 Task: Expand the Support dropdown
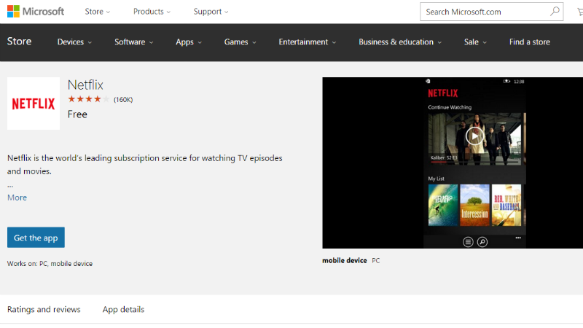pos(211,12)
